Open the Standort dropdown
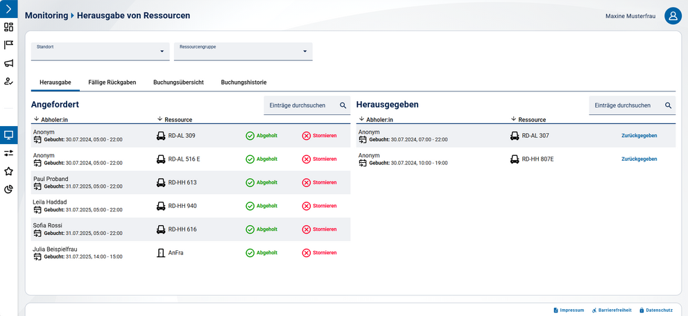Screen dimensions: 688x316 101,51
